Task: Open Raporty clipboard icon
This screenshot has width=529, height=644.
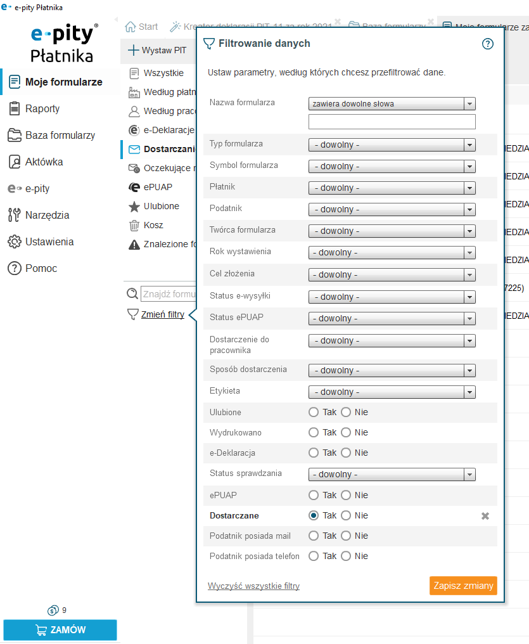Action: pos(15,108)
